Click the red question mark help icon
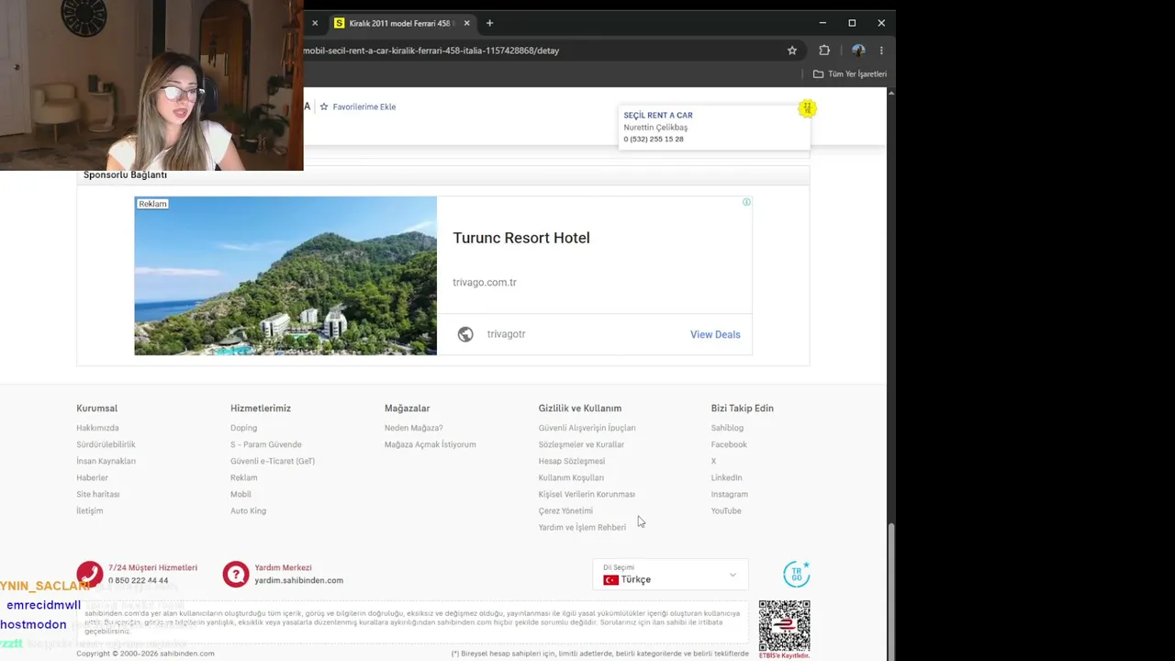 [x=236, y=574]
